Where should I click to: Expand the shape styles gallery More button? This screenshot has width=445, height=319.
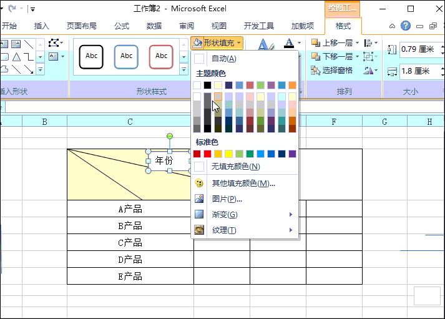(x=184, y=69)
